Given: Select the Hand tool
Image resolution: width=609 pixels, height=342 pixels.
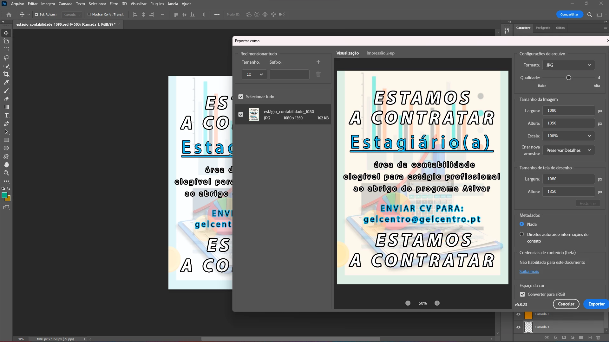Looking at the screenshot, I should tap(6, 165).
